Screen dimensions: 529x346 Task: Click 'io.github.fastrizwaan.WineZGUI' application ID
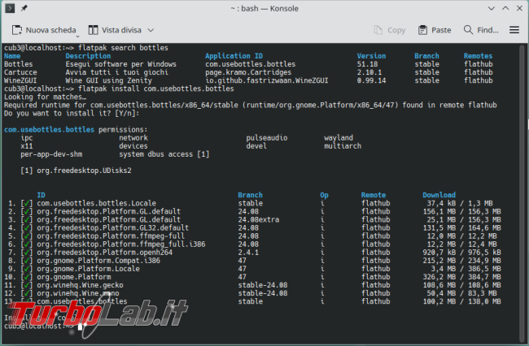click(267, 80)
